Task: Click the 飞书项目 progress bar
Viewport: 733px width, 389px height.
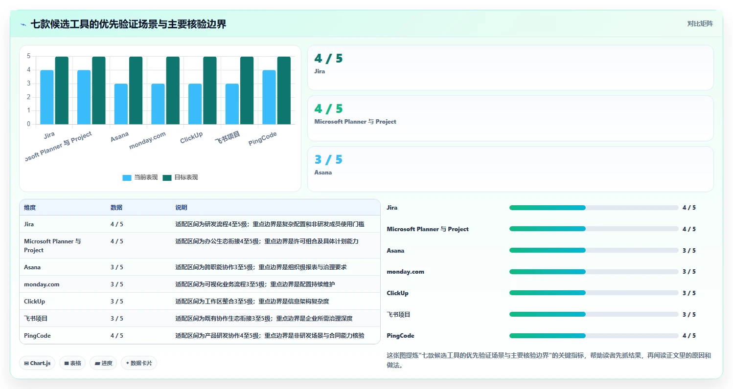Action: click(594, 315)
